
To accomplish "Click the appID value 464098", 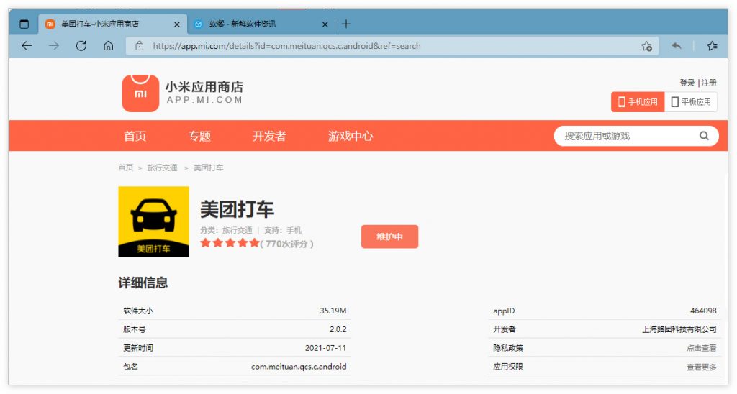I will pyautogui.click(x=703, y=311).
